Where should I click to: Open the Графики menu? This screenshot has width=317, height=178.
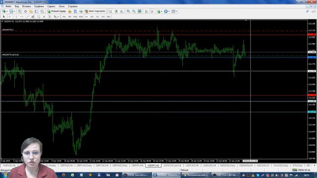(x=39, y=6)
